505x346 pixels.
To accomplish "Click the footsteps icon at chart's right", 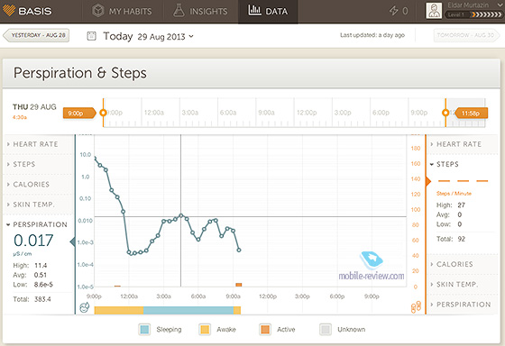I will click(416, 307).
